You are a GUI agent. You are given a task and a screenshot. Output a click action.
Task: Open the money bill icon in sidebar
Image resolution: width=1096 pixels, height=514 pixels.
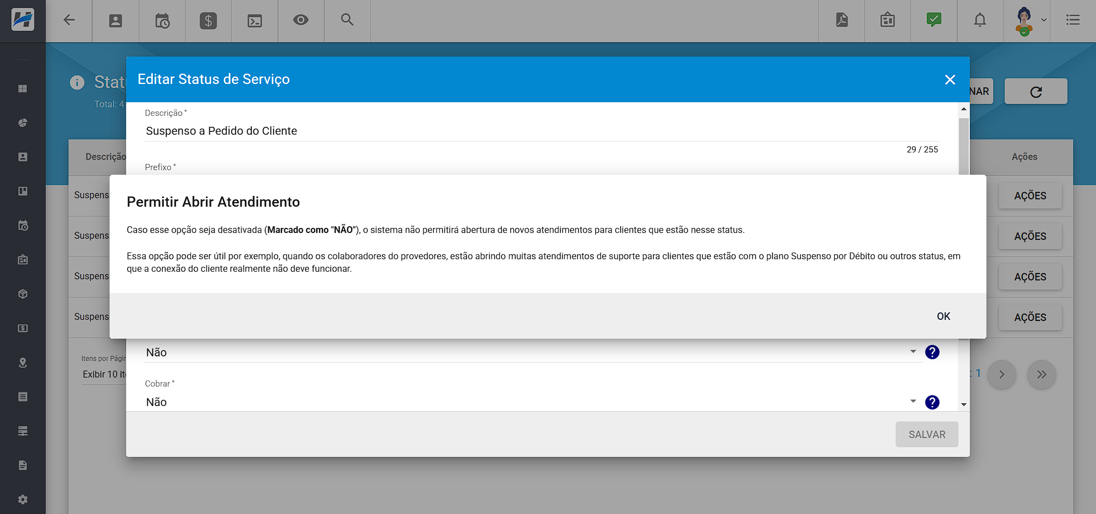(x=23, y=328)
